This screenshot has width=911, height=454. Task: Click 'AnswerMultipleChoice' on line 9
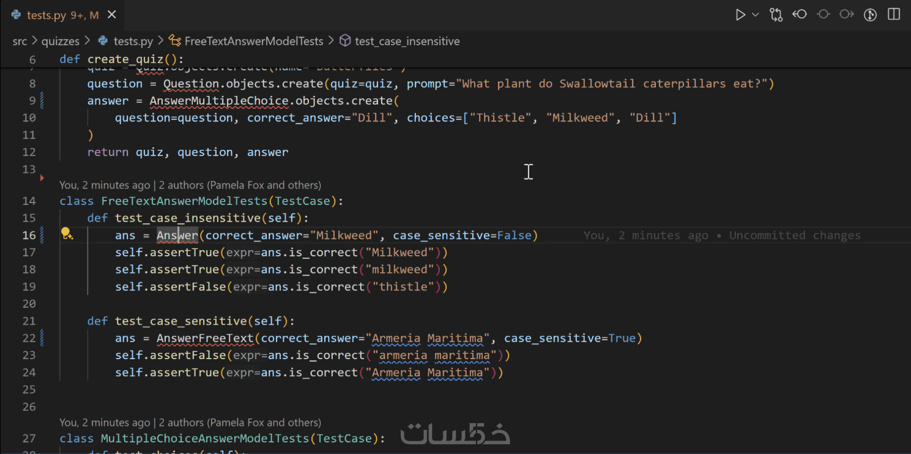pyautogui.click(x=219, y=100)
